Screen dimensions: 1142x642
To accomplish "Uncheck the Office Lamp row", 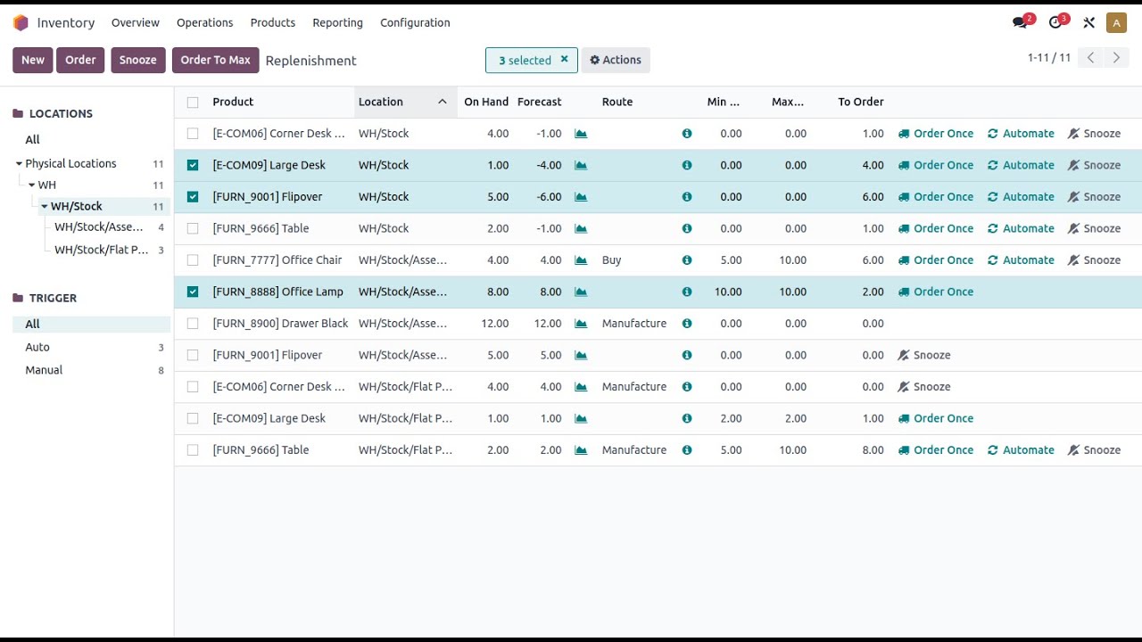I will [x=193, y=292].
